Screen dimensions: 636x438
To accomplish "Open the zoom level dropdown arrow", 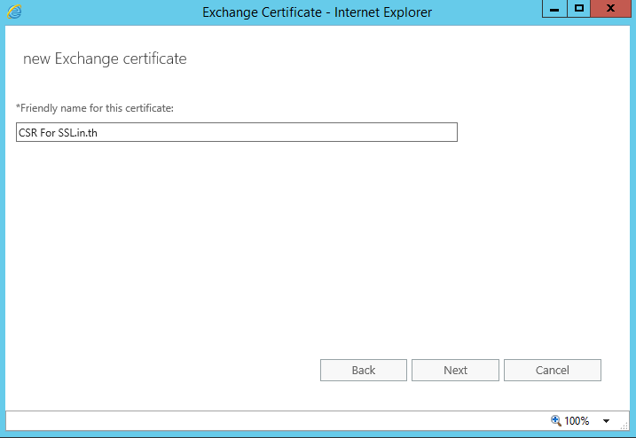I will [607, 421].
